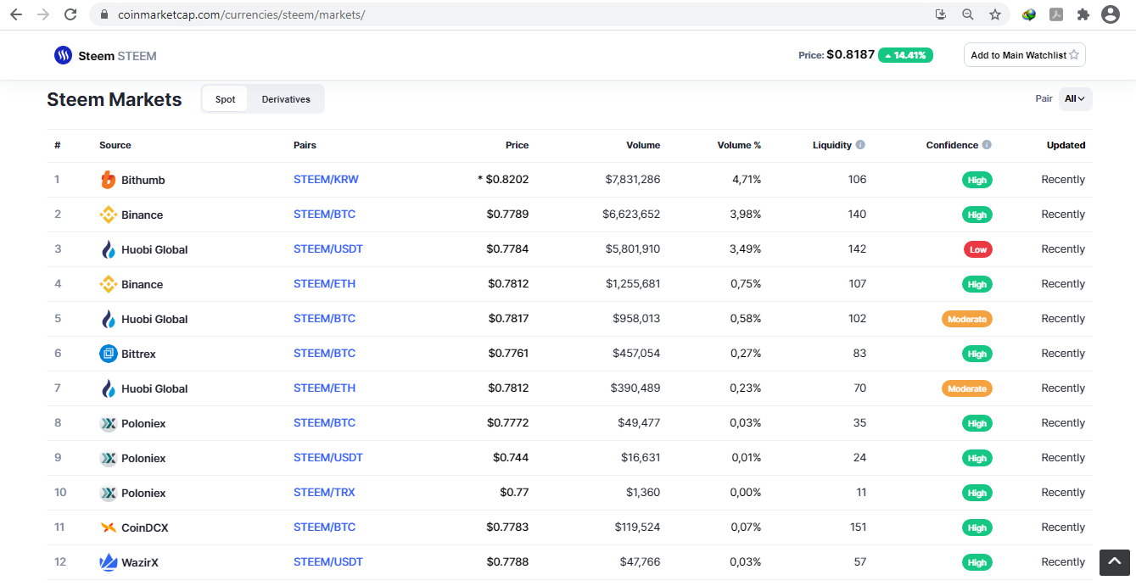Click the header price $0.8187

[x=850, y=55]
